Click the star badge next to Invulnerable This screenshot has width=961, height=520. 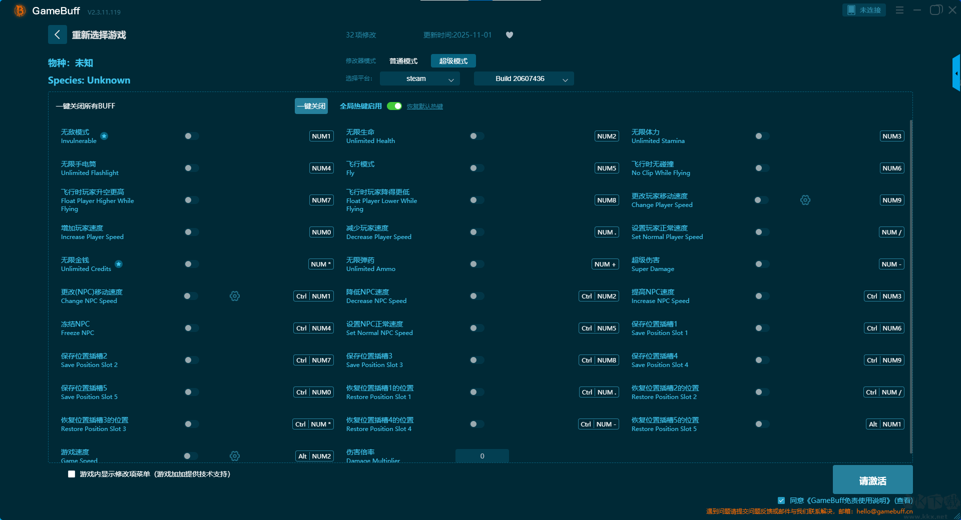[104, 136]
